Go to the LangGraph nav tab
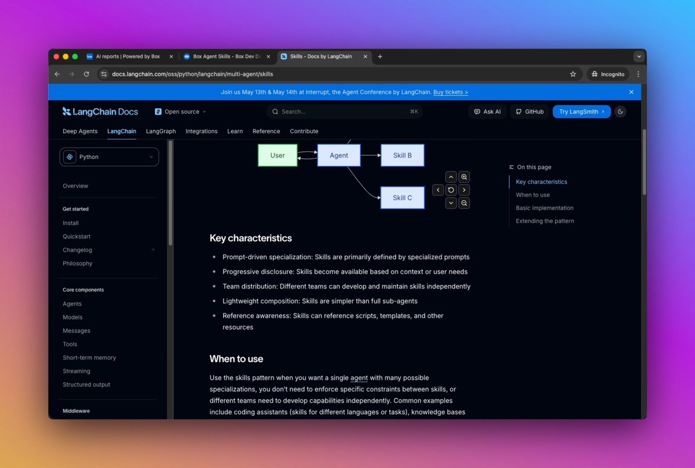This screenshot has width=695, height=468. coord(161,131)
